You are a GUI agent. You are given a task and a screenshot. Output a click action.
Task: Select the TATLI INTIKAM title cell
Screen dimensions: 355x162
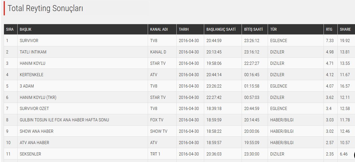point(33,52)
